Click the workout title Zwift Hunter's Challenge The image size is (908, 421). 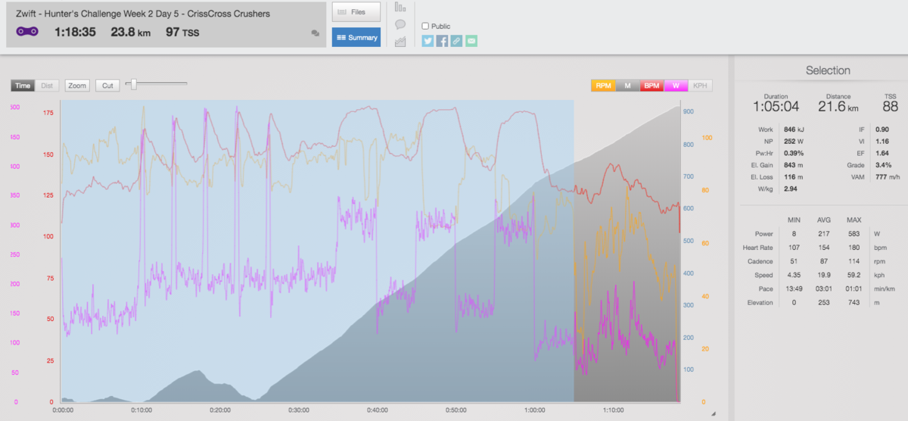(x=143, y=14)
